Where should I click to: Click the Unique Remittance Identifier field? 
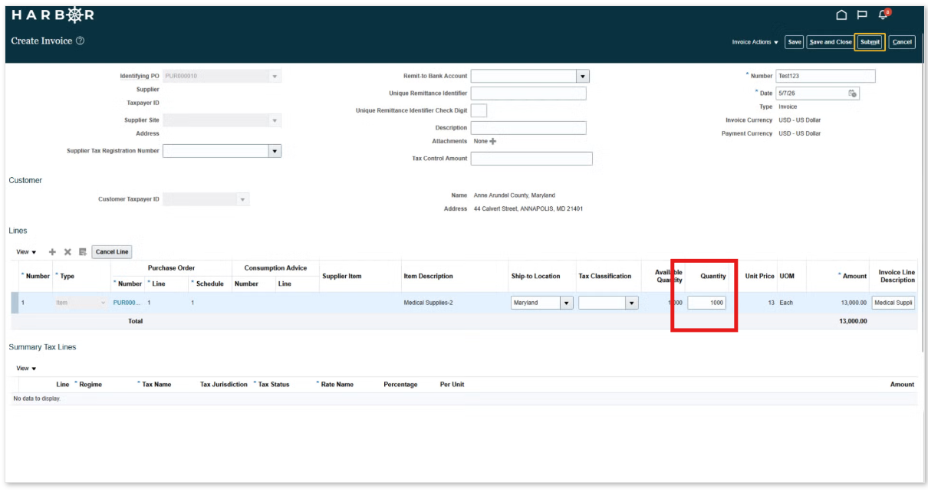pyautogui.click(x=528, y=93)
